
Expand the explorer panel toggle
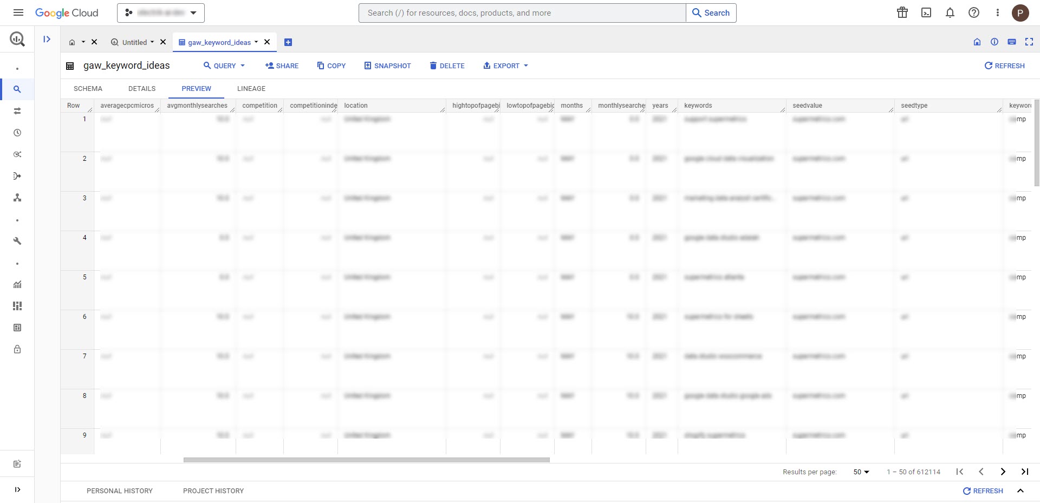47,39
